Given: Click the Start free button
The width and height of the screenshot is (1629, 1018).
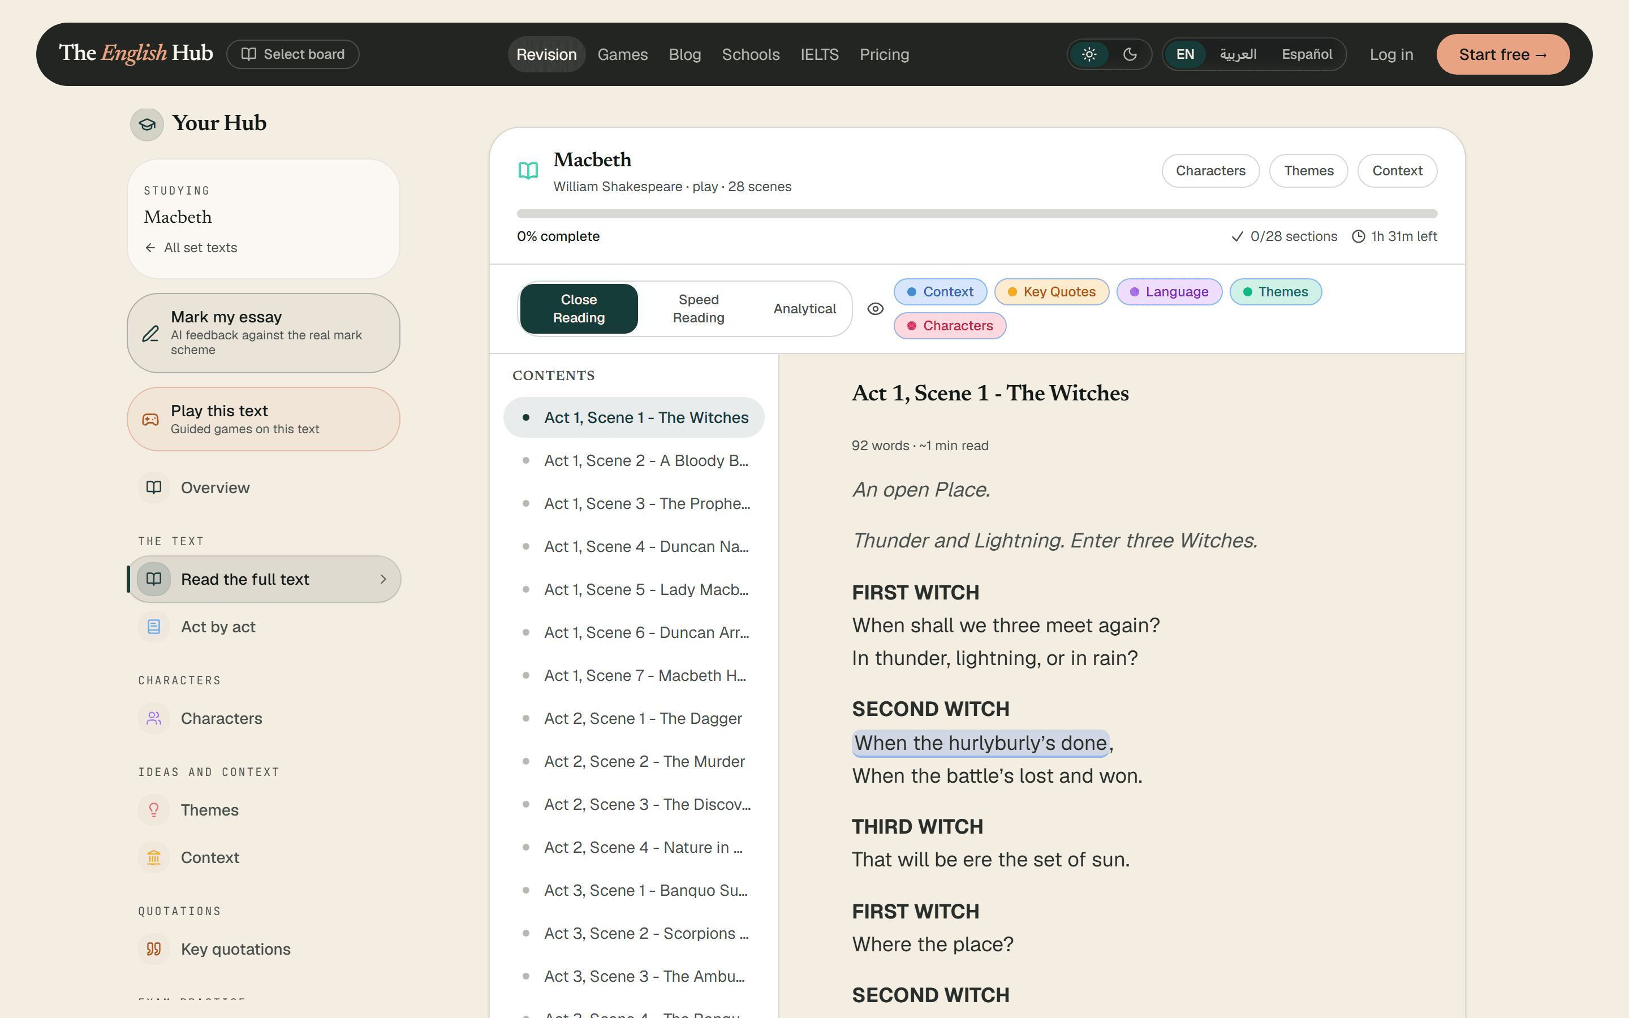Looking at the screenshot, I should point(1502,54).
